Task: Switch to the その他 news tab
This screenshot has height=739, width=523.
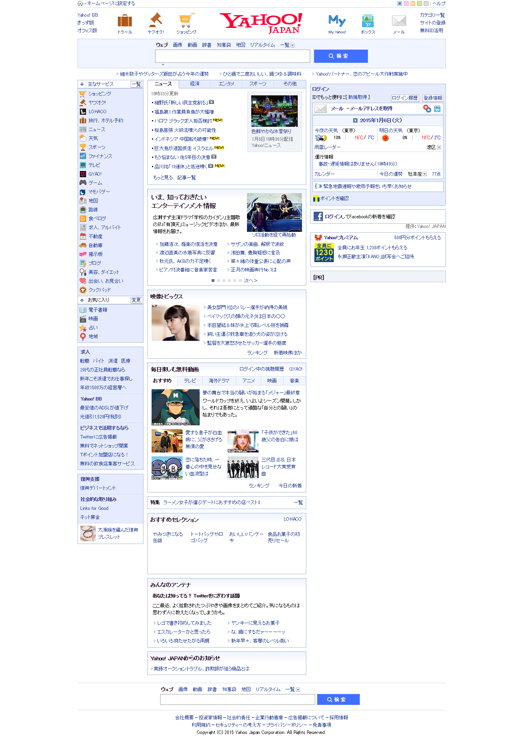Action: [290, 84]
